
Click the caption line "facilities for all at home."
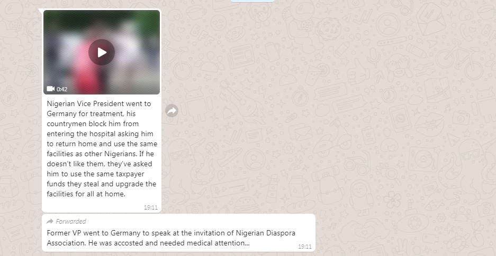pos(86,194)
